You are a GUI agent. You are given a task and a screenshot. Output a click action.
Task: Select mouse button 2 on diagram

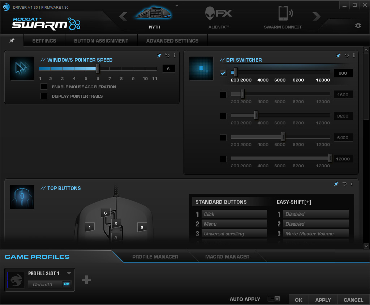(x=142, y=227)
